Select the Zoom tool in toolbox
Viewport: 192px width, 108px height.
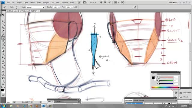pos(3,84)
